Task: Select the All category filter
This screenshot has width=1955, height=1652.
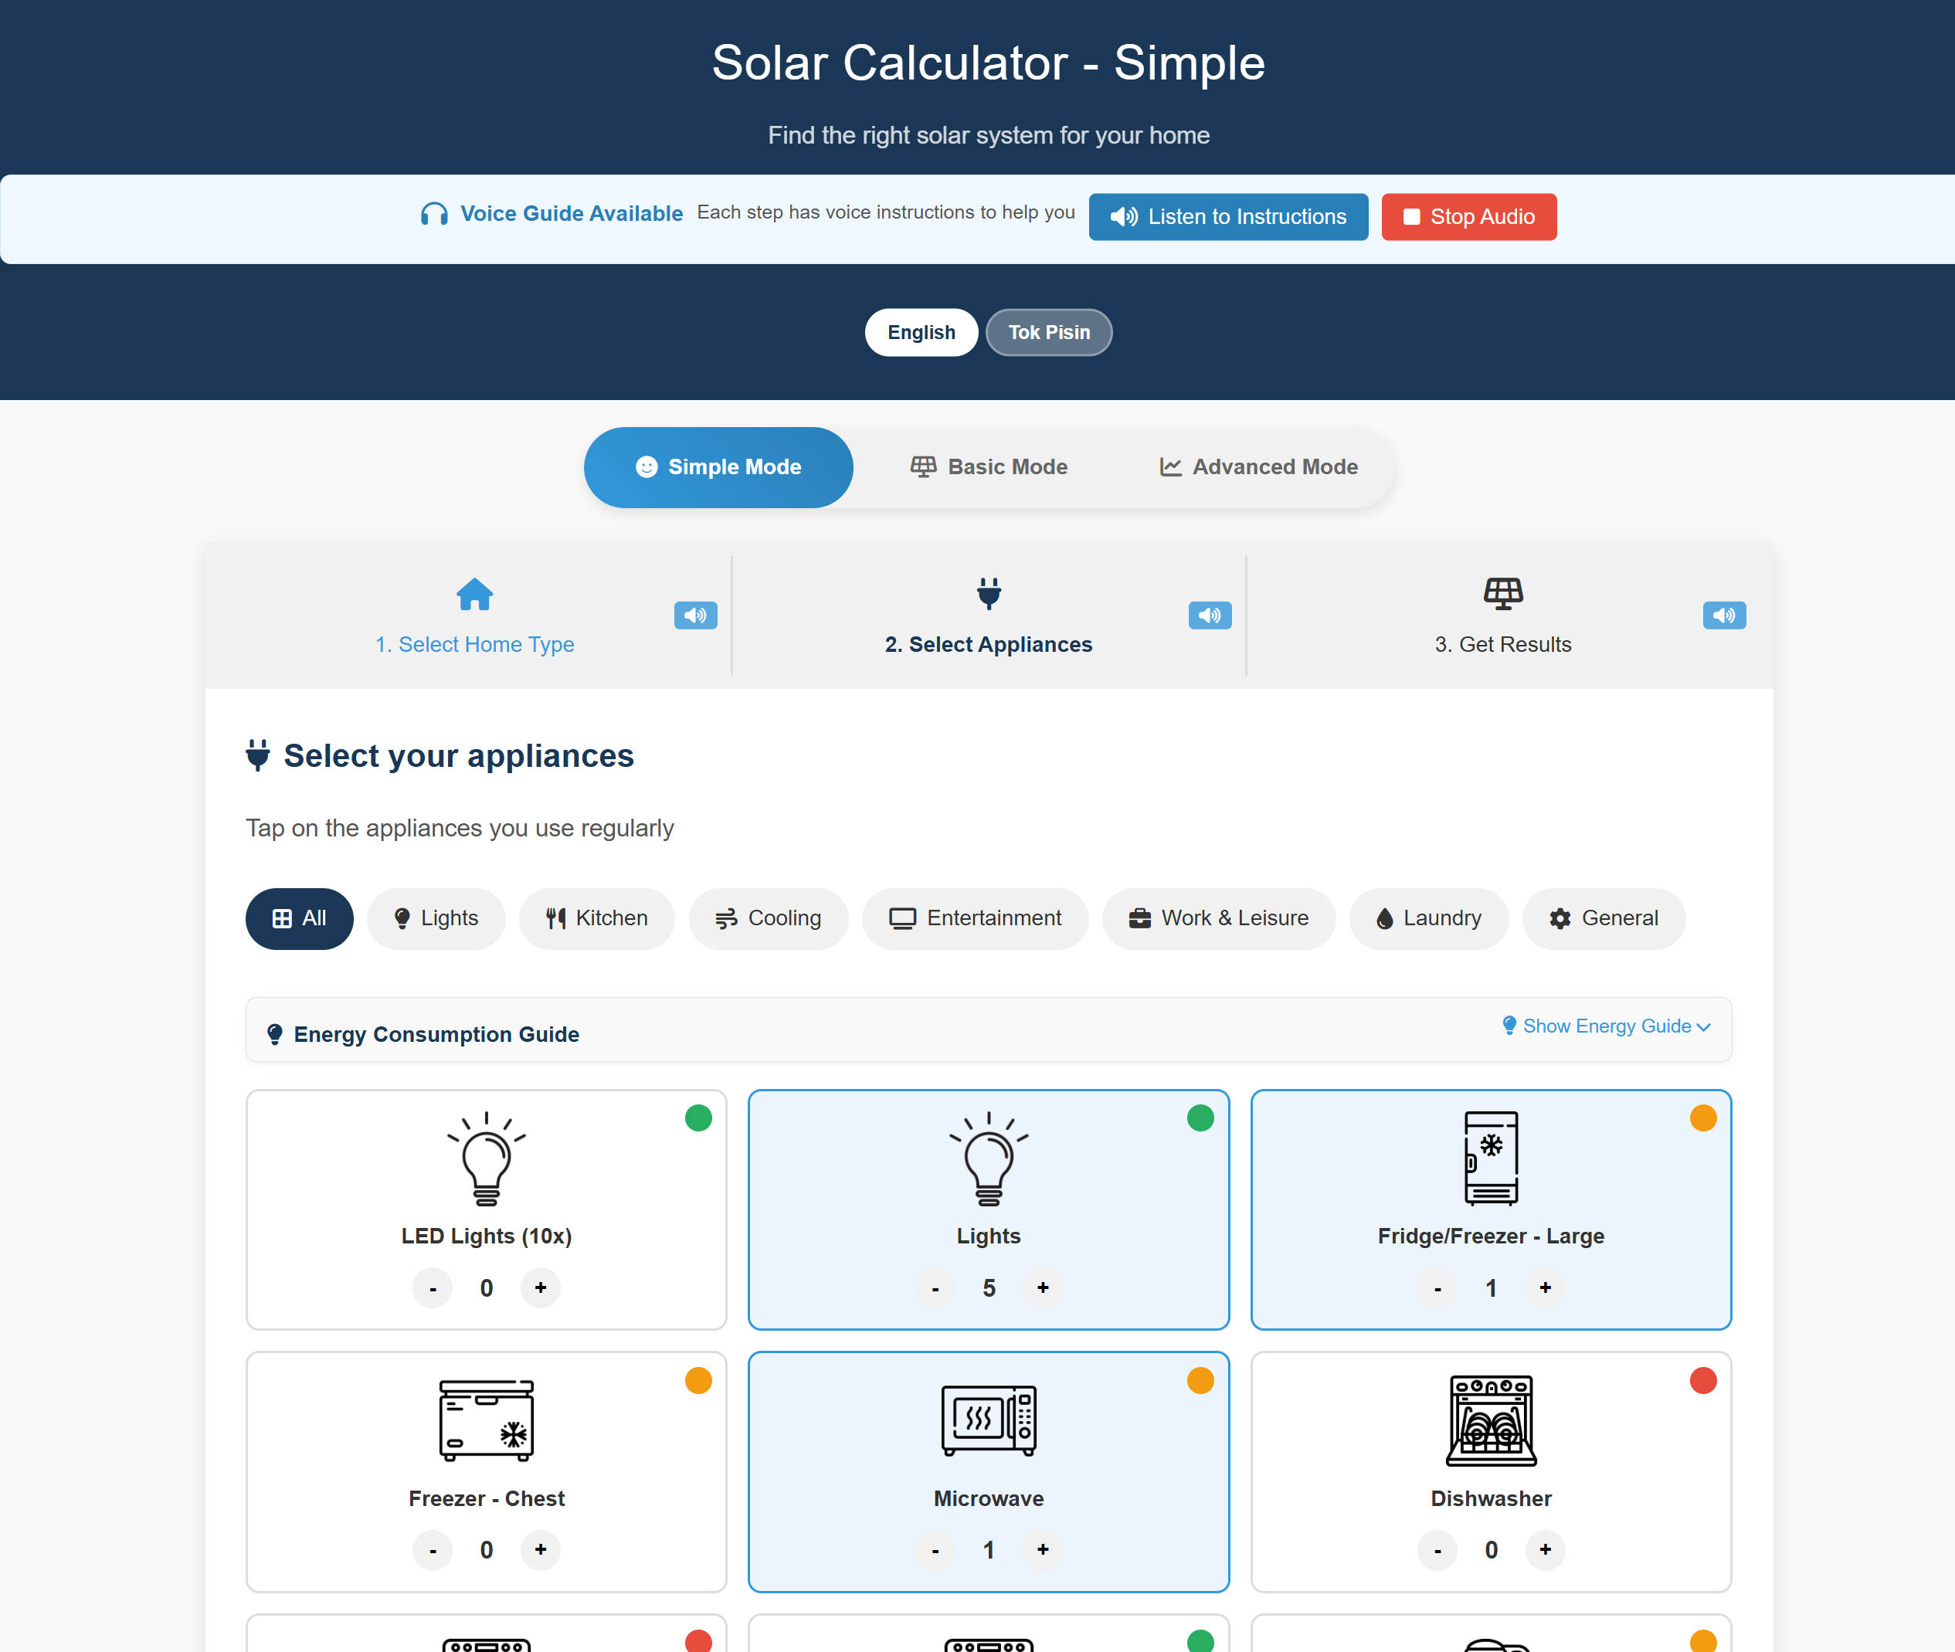Action: [299, 919]
